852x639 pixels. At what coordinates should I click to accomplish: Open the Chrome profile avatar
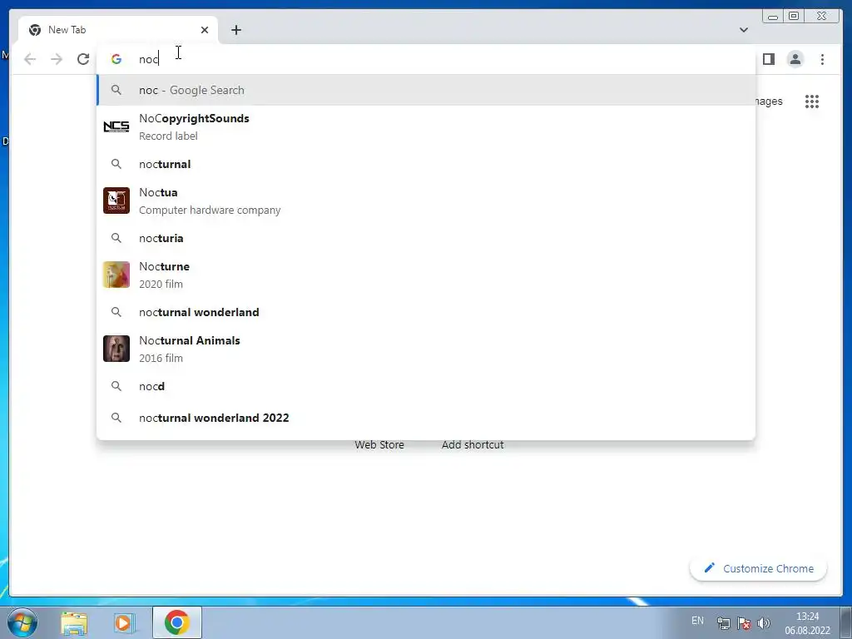pyautogui.click(x=795, y=59)
